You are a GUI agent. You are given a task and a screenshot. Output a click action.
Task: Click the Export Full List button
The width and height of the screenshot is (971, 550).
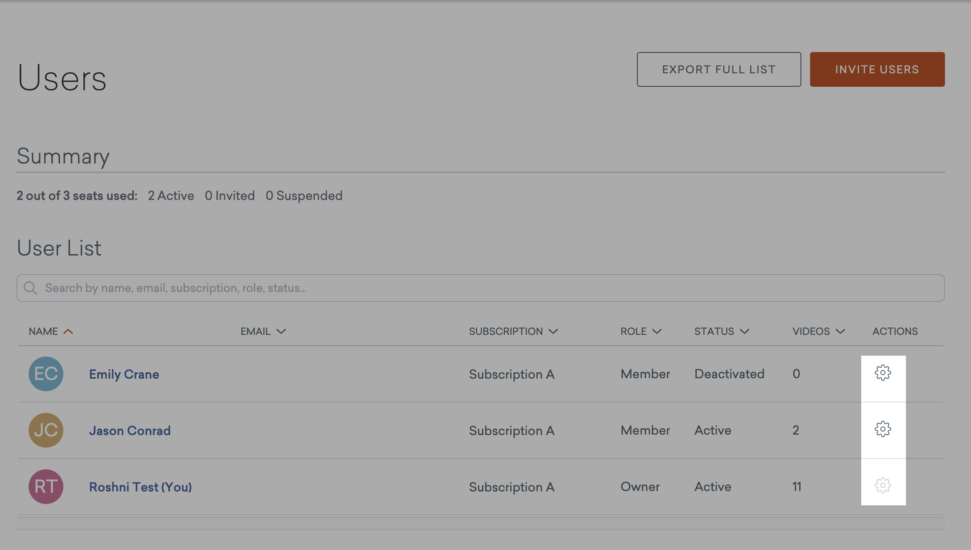coord(718,69)
